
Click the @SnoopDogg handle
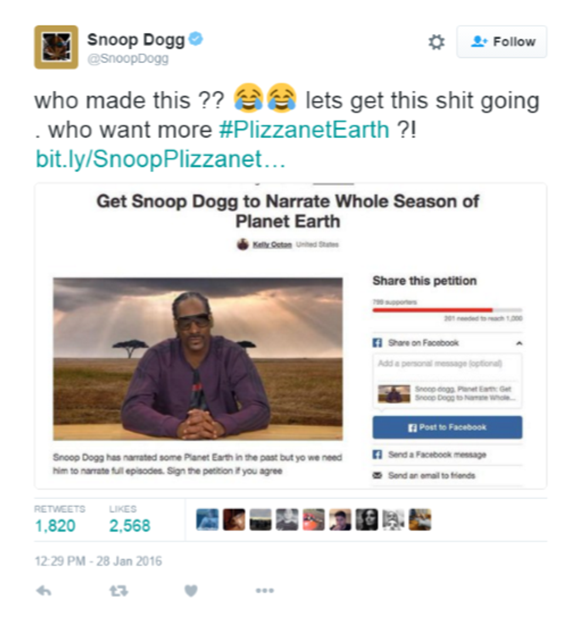tap(128, 59)
